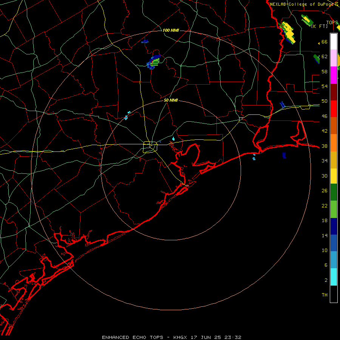Click the yellow square highway loop at radar center
340x340 pixels.
(x=150, y=147)
